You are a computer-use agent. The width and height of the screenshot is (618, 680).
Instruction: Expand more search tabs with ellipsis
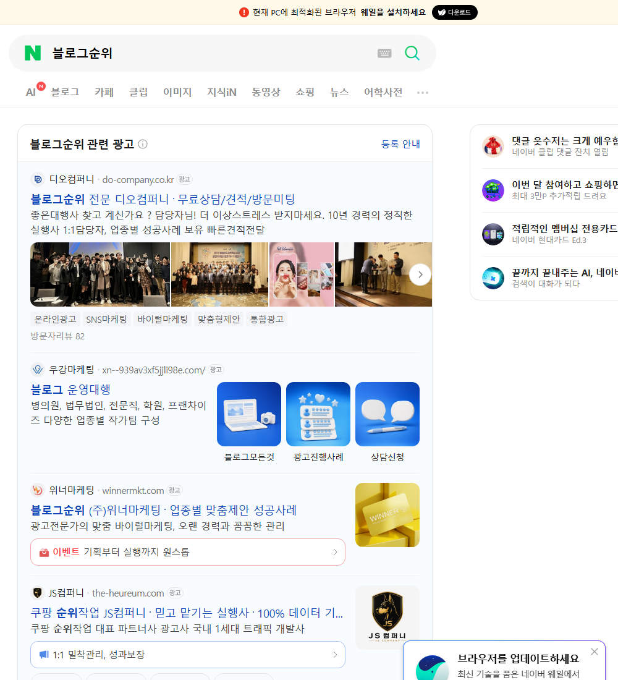(423, 92)
